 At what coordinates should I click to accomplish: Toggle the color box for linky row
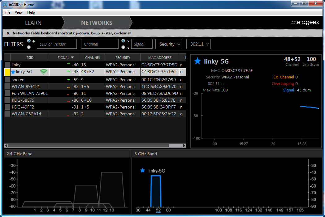click(7, 65)
